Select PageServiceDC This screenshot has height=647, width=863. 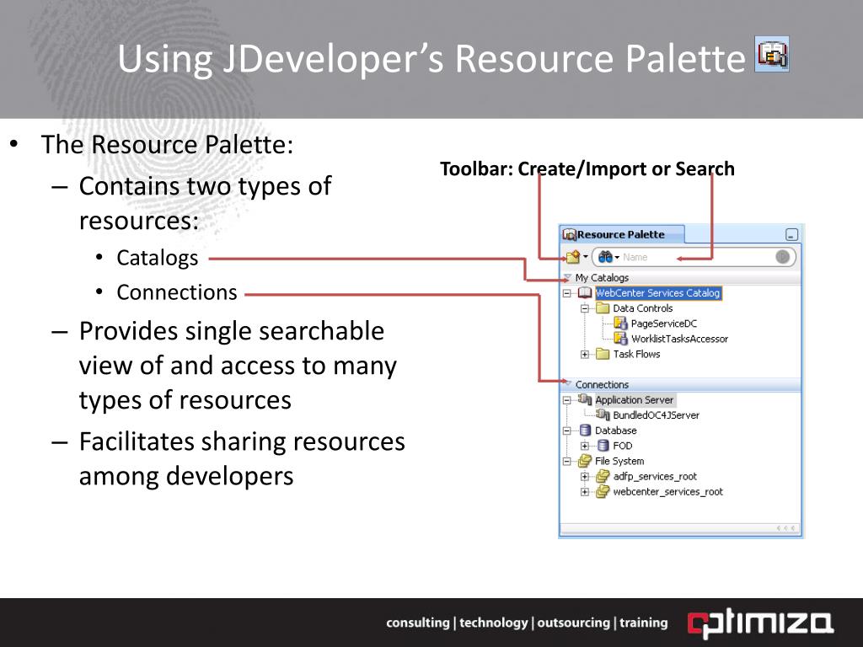pos(664,323)
